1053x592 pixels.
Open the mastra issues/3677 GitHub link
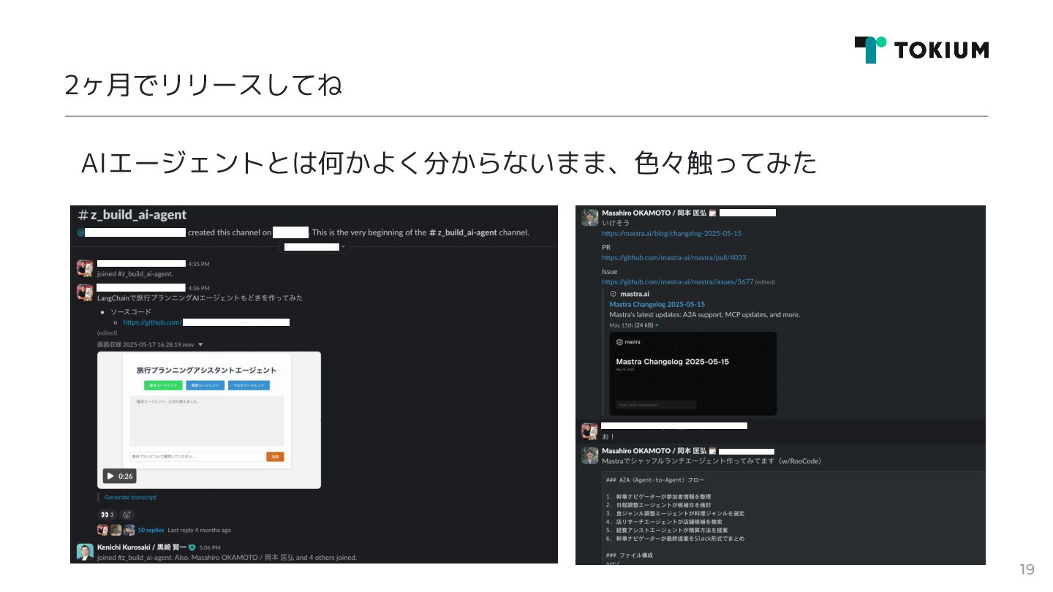point(677,282)
